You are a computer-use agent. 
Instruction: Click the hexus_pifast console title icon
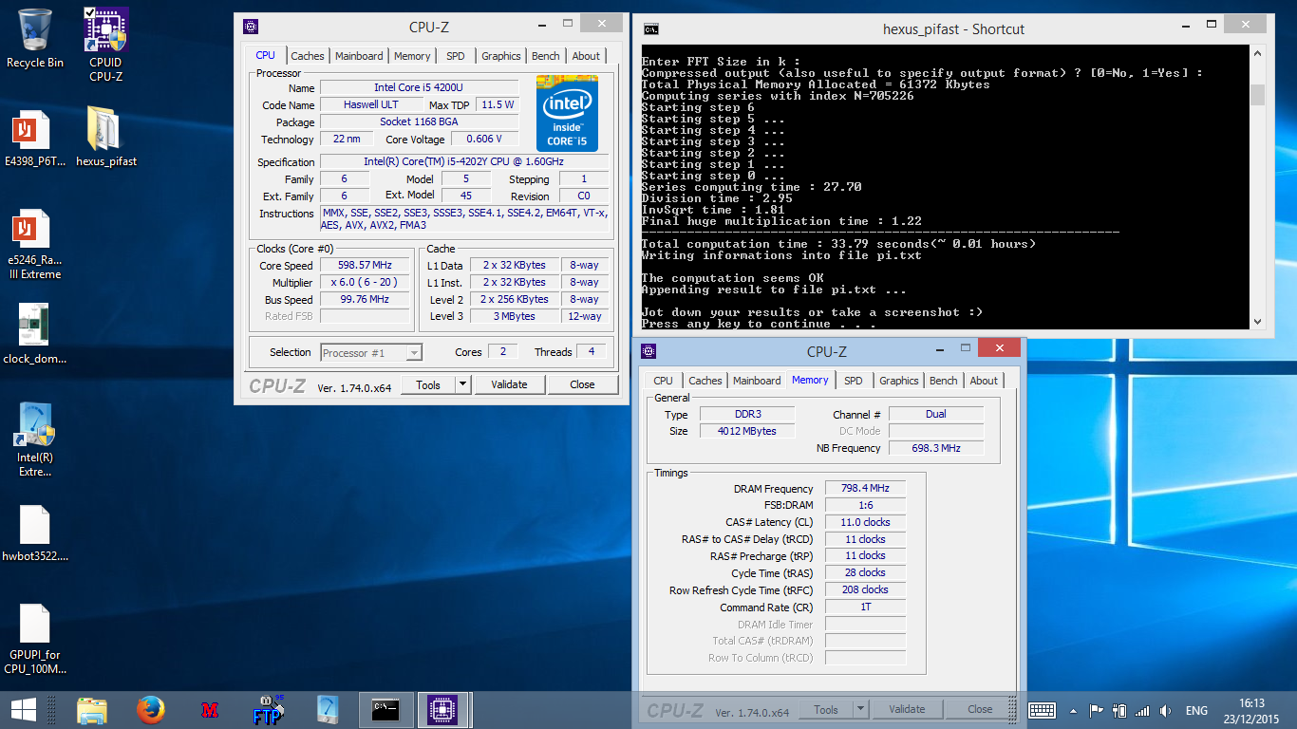pos(651,28)
